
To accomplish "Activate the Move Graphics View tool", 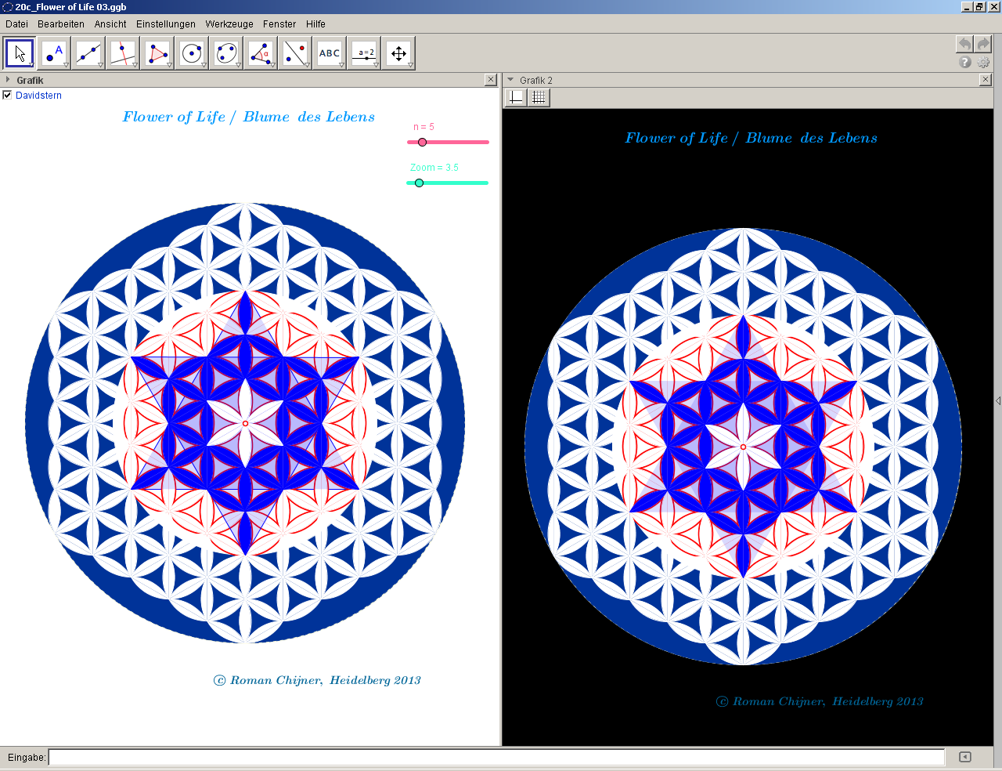I will coord(398,53).
